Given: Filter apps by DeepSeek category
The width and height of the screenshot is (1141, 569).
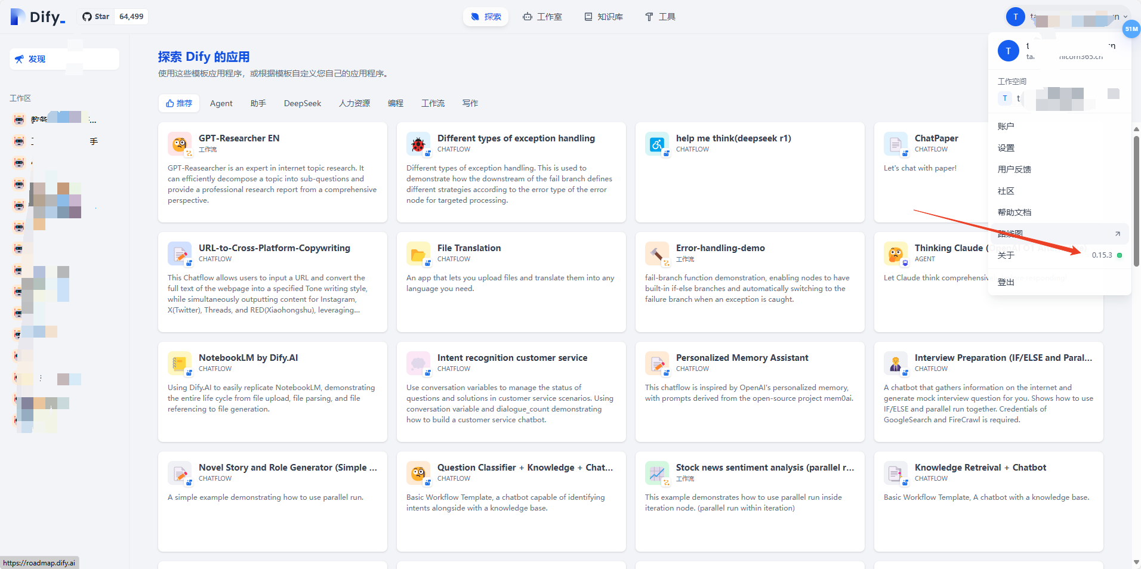Looking at the screenshot, I should pos(303,103).
